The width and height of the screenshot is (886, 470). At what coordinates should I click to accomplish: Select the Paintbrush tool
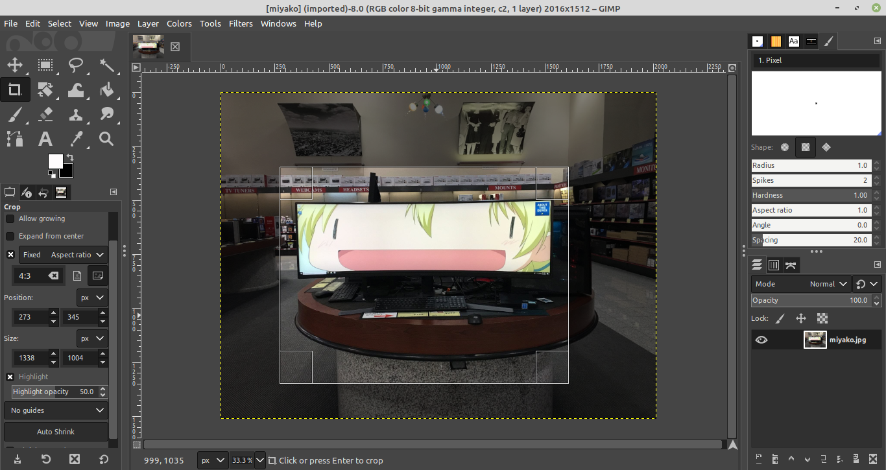point(14,114)
